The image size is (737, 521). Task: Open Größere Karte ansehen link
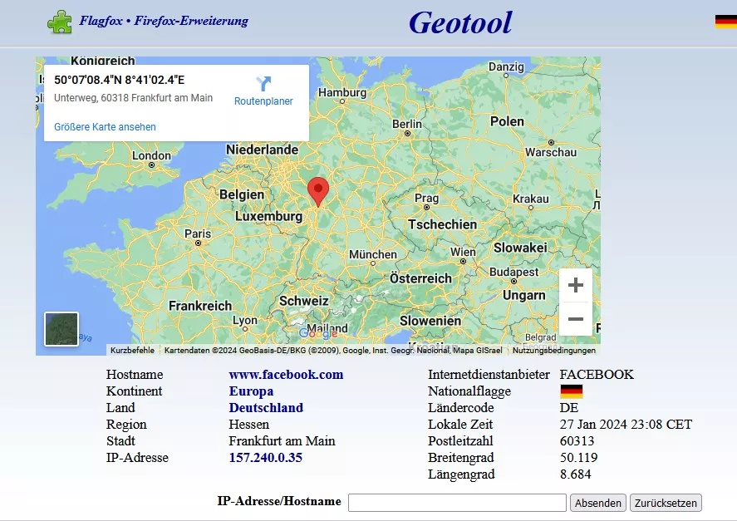(105, 127)
